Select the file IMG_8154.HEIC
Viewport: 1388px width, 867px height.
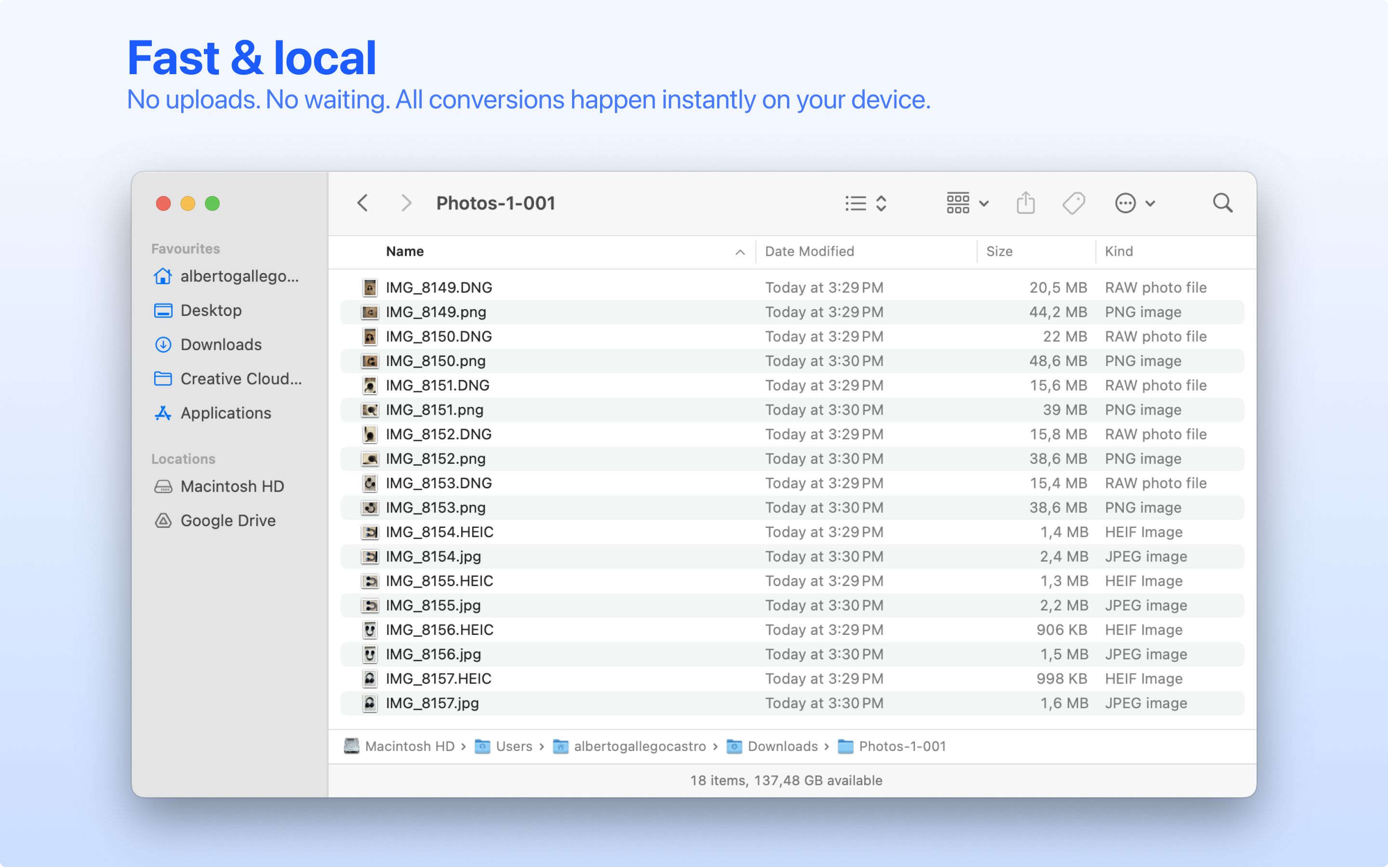792,532
